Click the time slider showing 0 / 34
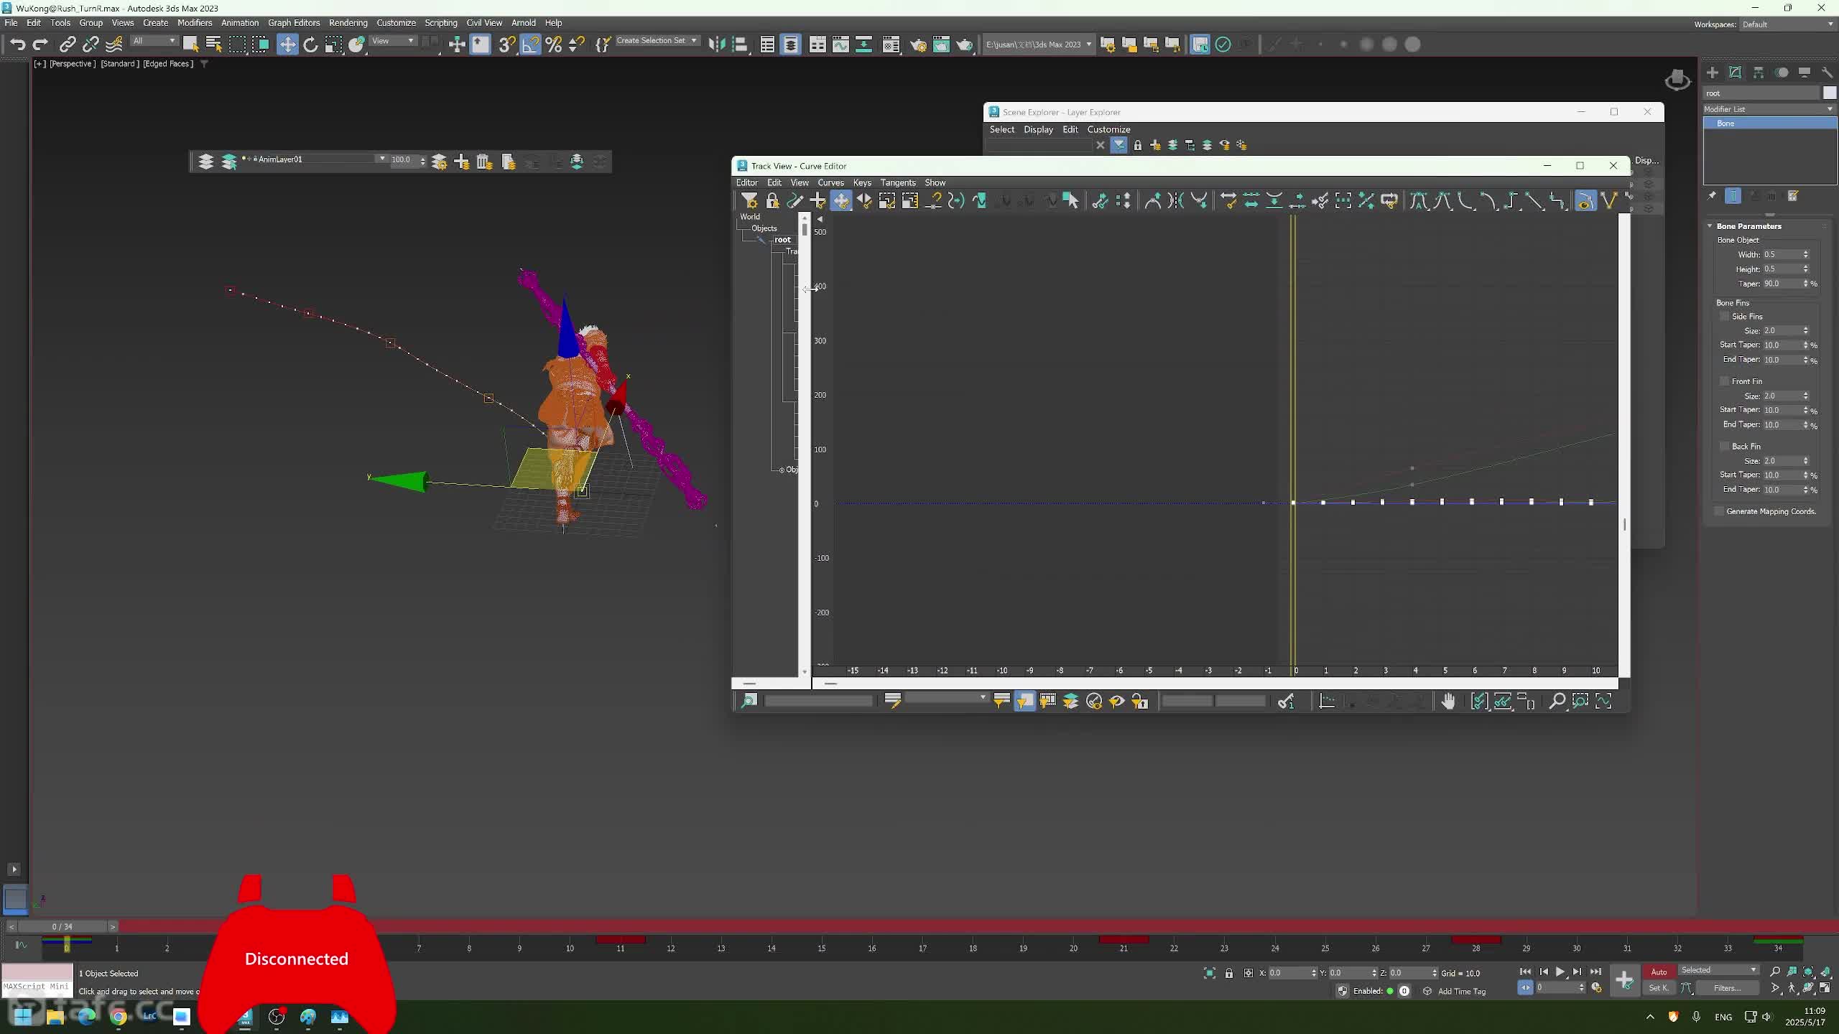Image resolution: width=1839 pixels, height=1034 pixels. click(x=62, y=926)
